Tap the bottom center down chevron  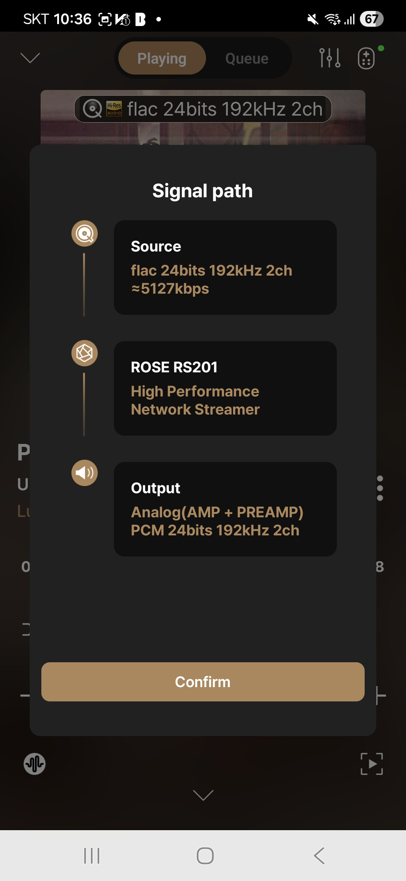[203, 795]
